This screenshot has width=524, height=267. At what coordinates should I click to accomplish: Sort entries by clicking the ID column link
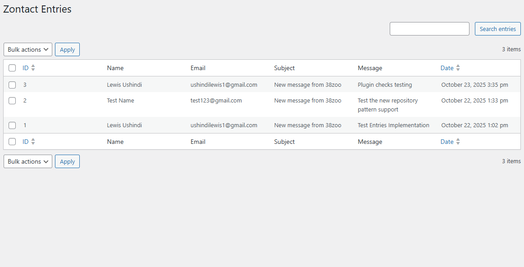pyautogui.click(x=26, y=67)
